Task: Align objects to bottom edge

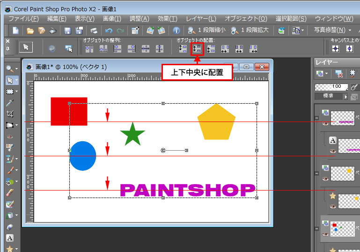Action: [103, 48]
